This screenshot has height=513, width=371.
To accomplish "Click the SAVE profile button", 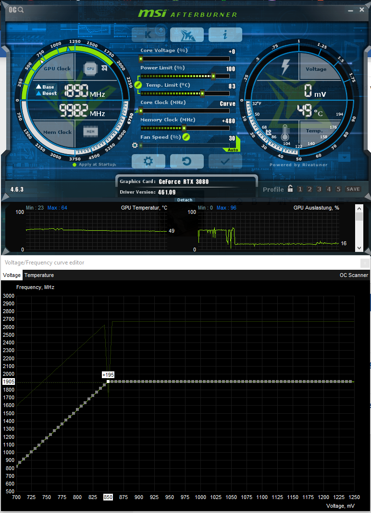I will click(353, 189).
